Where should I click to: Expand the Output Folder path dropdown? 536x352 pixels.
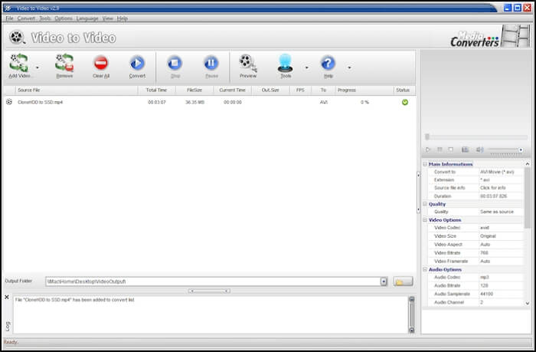coord(383,281)
